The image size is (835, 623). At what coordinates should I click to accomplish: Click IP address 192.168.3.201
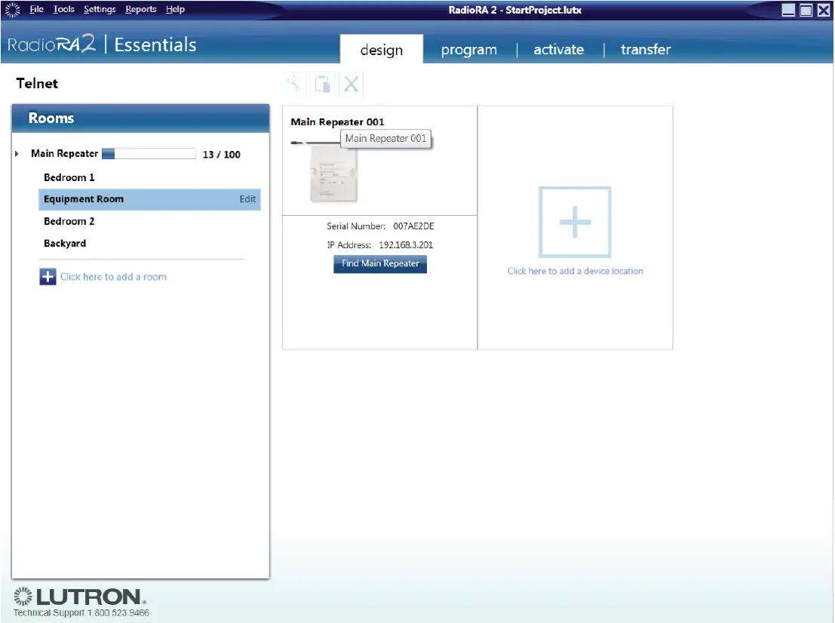pyautogui.click(x=406, y=245)
